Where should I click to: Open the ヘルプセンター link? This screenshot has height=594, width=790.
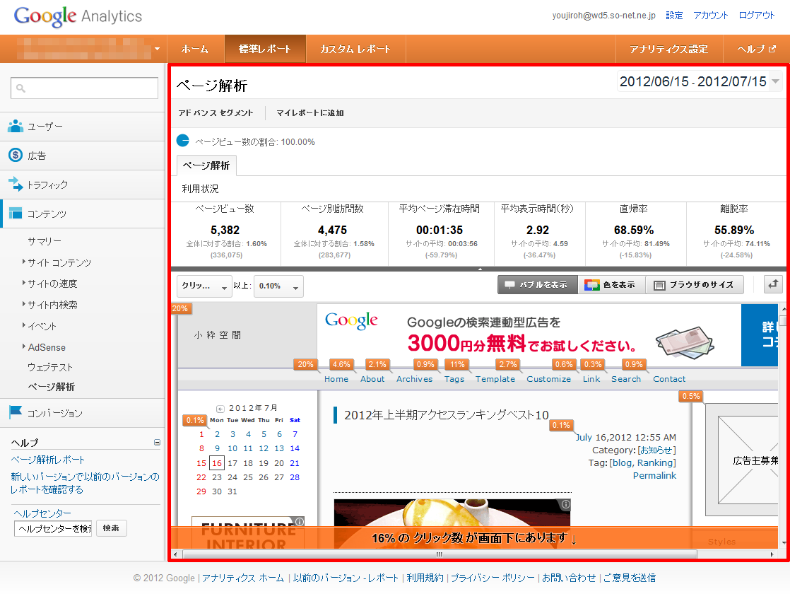pyautogui.click(x=42, y=513)
